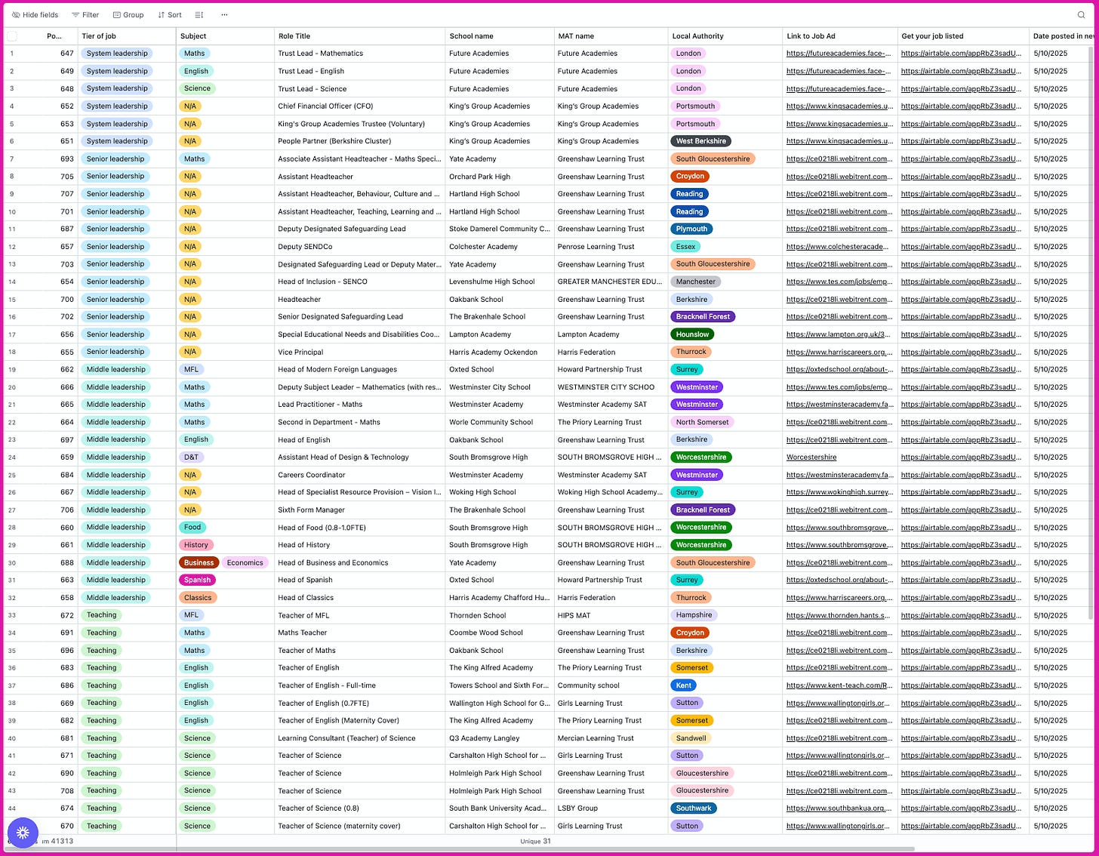Open colchesteracademy job link in row 12
The width and height of the screenshot is (1099, 856).
[x=838, y=247]
